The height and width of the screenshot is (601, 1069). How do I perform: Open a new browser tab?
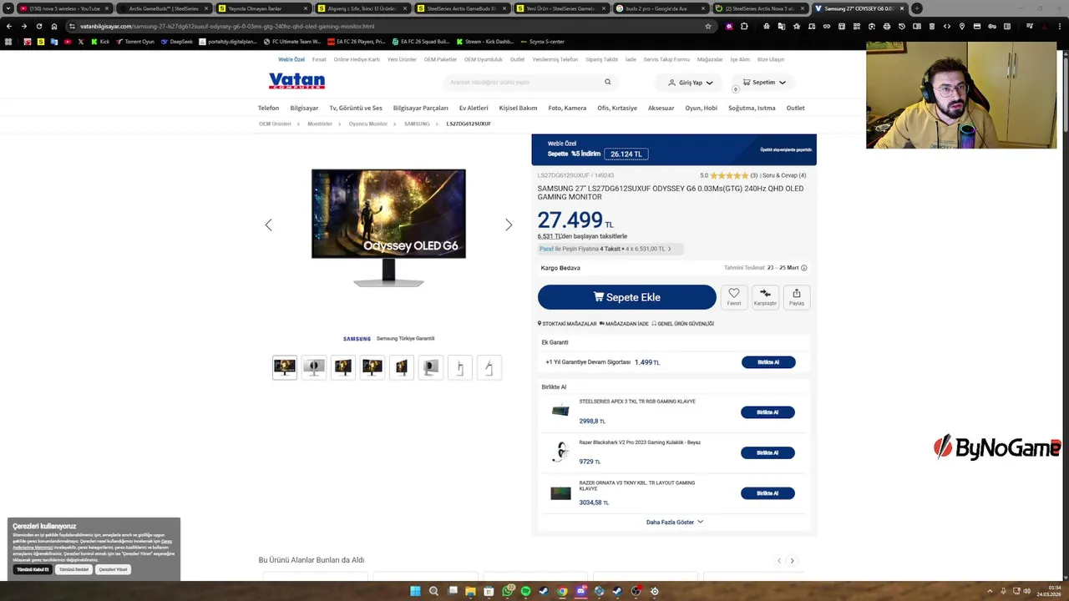pyautogui.click(x=917, y=8)
